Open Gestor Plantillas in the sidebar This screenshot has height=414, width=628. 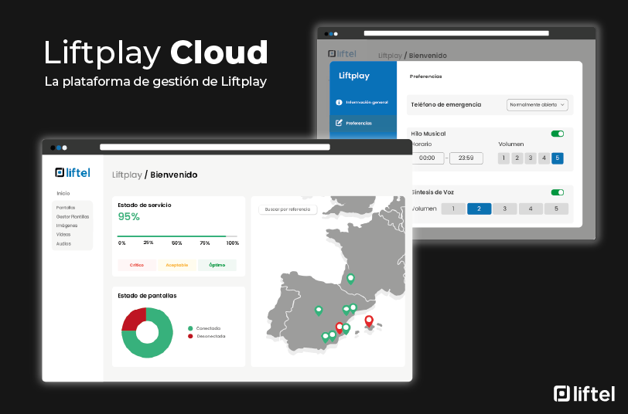pos(73,216)
